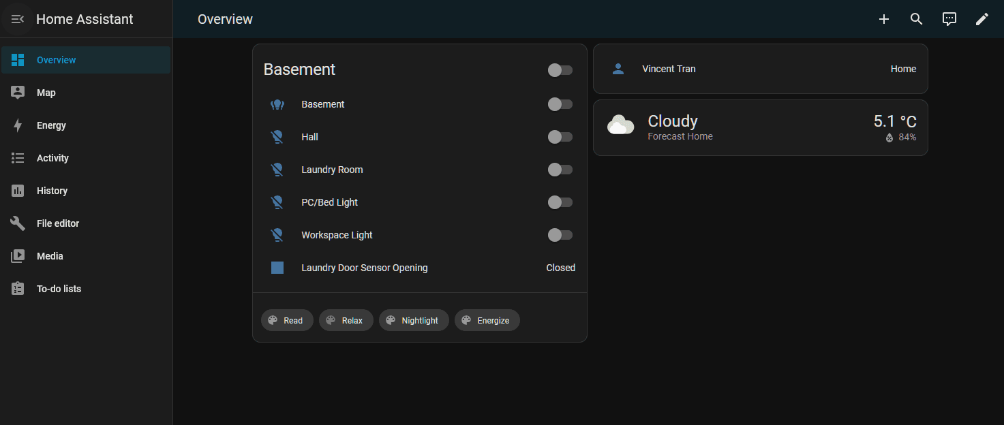Toggle the Basement master light switch
The height and width of the screenshot is (425, 1004).
pos(560,69)
